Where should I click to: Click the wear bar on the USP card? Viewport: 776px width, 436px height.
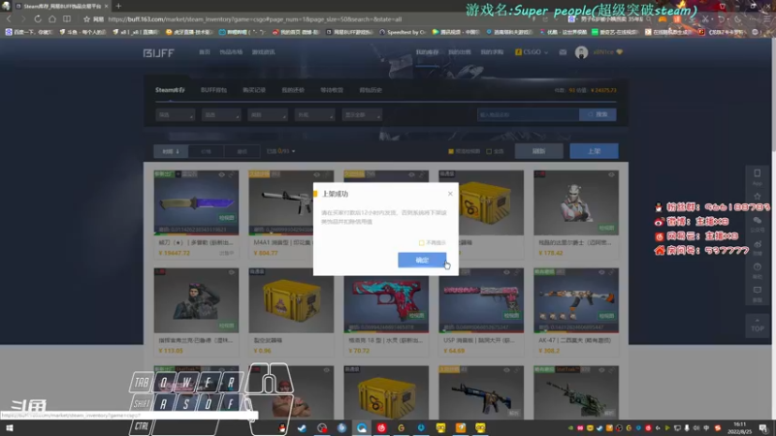click(481, 331)
